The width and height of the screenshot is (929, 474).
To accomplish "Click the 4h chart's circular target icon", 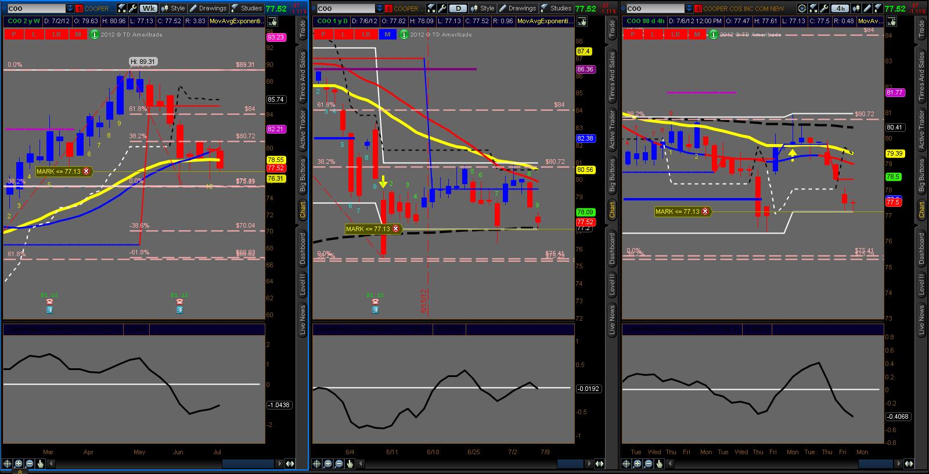I will pos(802,9).
